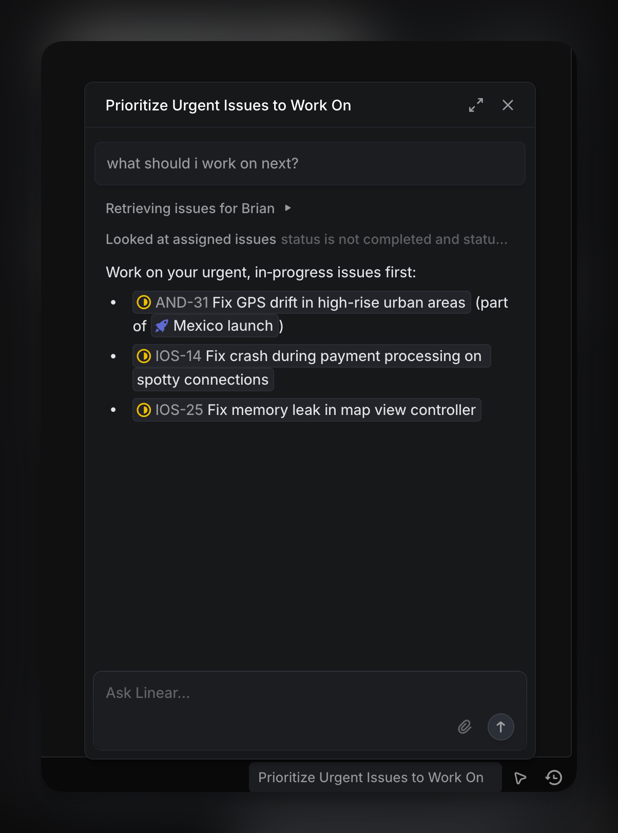Image resolution: width=618 pixels, height=833 pixels.
Task: Expand the Retrieving issues disclosure triangle
Action: [288, 208]
